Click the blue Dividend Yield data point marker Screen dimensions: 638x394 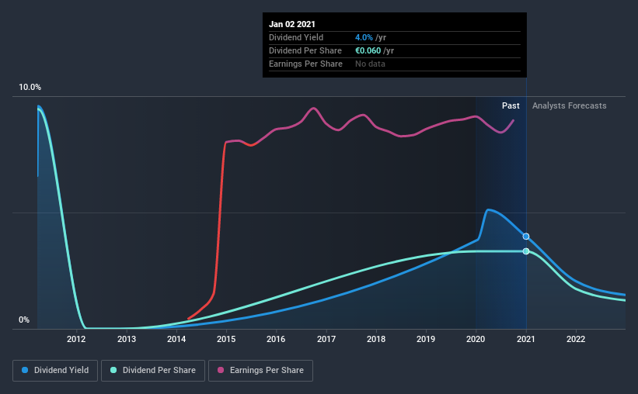click(x=526, y=237)
